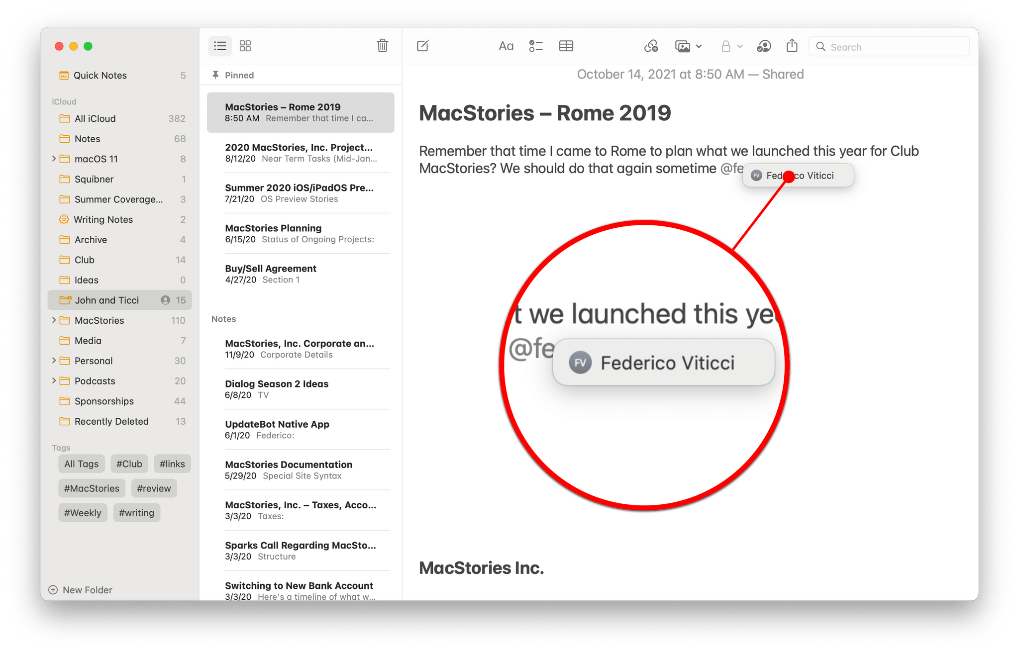1019x654 pixels.
Task: Choose Federico Viticci mention suggestion
Action: 798,176
